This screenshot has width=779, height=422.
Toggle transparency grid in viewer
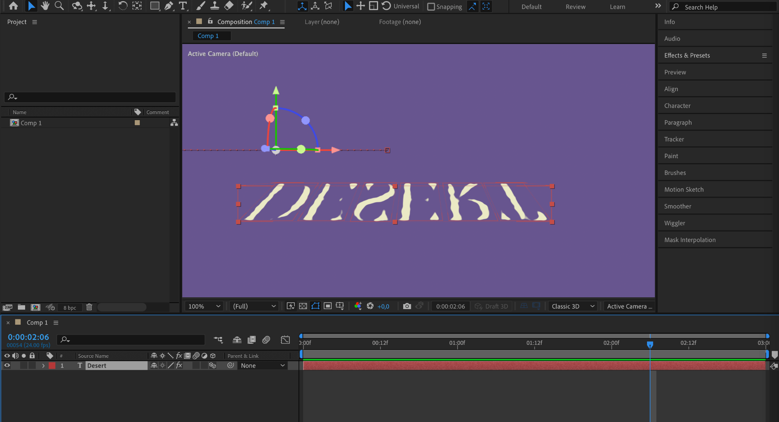[x=303, y=306]
